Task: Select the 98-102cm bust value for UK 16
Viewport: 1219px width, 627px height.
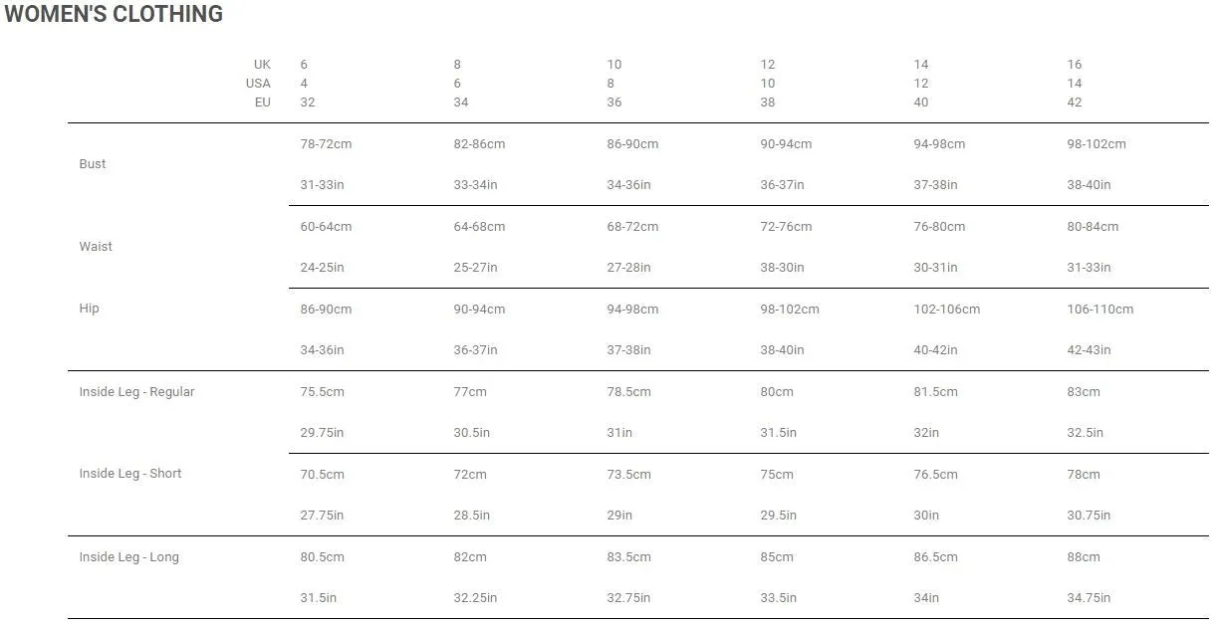Action: click(1097, 144)
